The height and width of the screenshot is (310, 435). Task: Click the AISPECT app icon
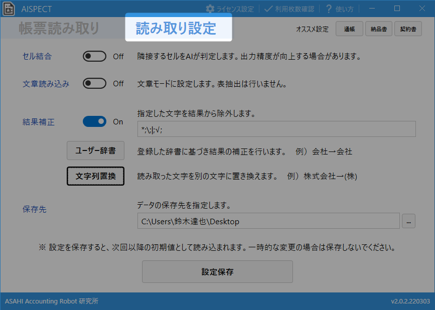[9, 9]
